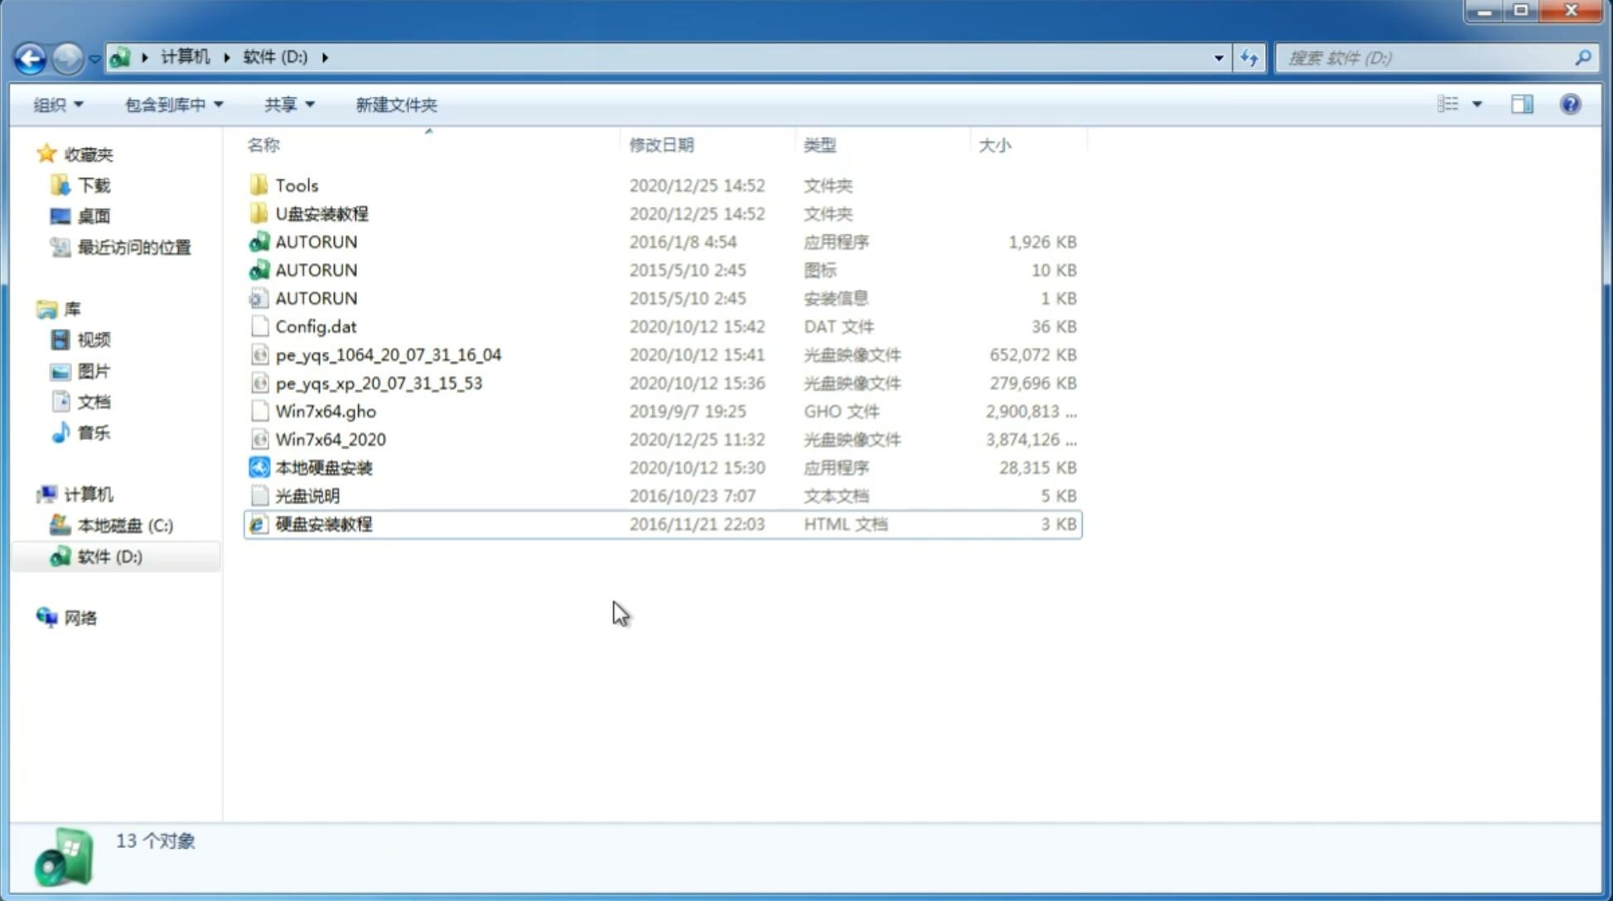Open Config.dat configuration file
1613x901 pixels.
click(316, 325)
